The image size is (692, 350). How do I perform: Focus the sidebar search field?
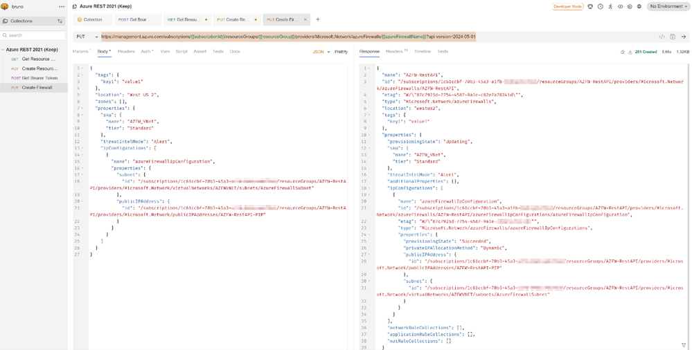[33, 35]
